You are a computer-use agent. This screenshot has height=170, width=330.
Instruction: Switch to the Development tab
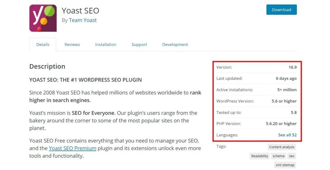pos(175,44)
